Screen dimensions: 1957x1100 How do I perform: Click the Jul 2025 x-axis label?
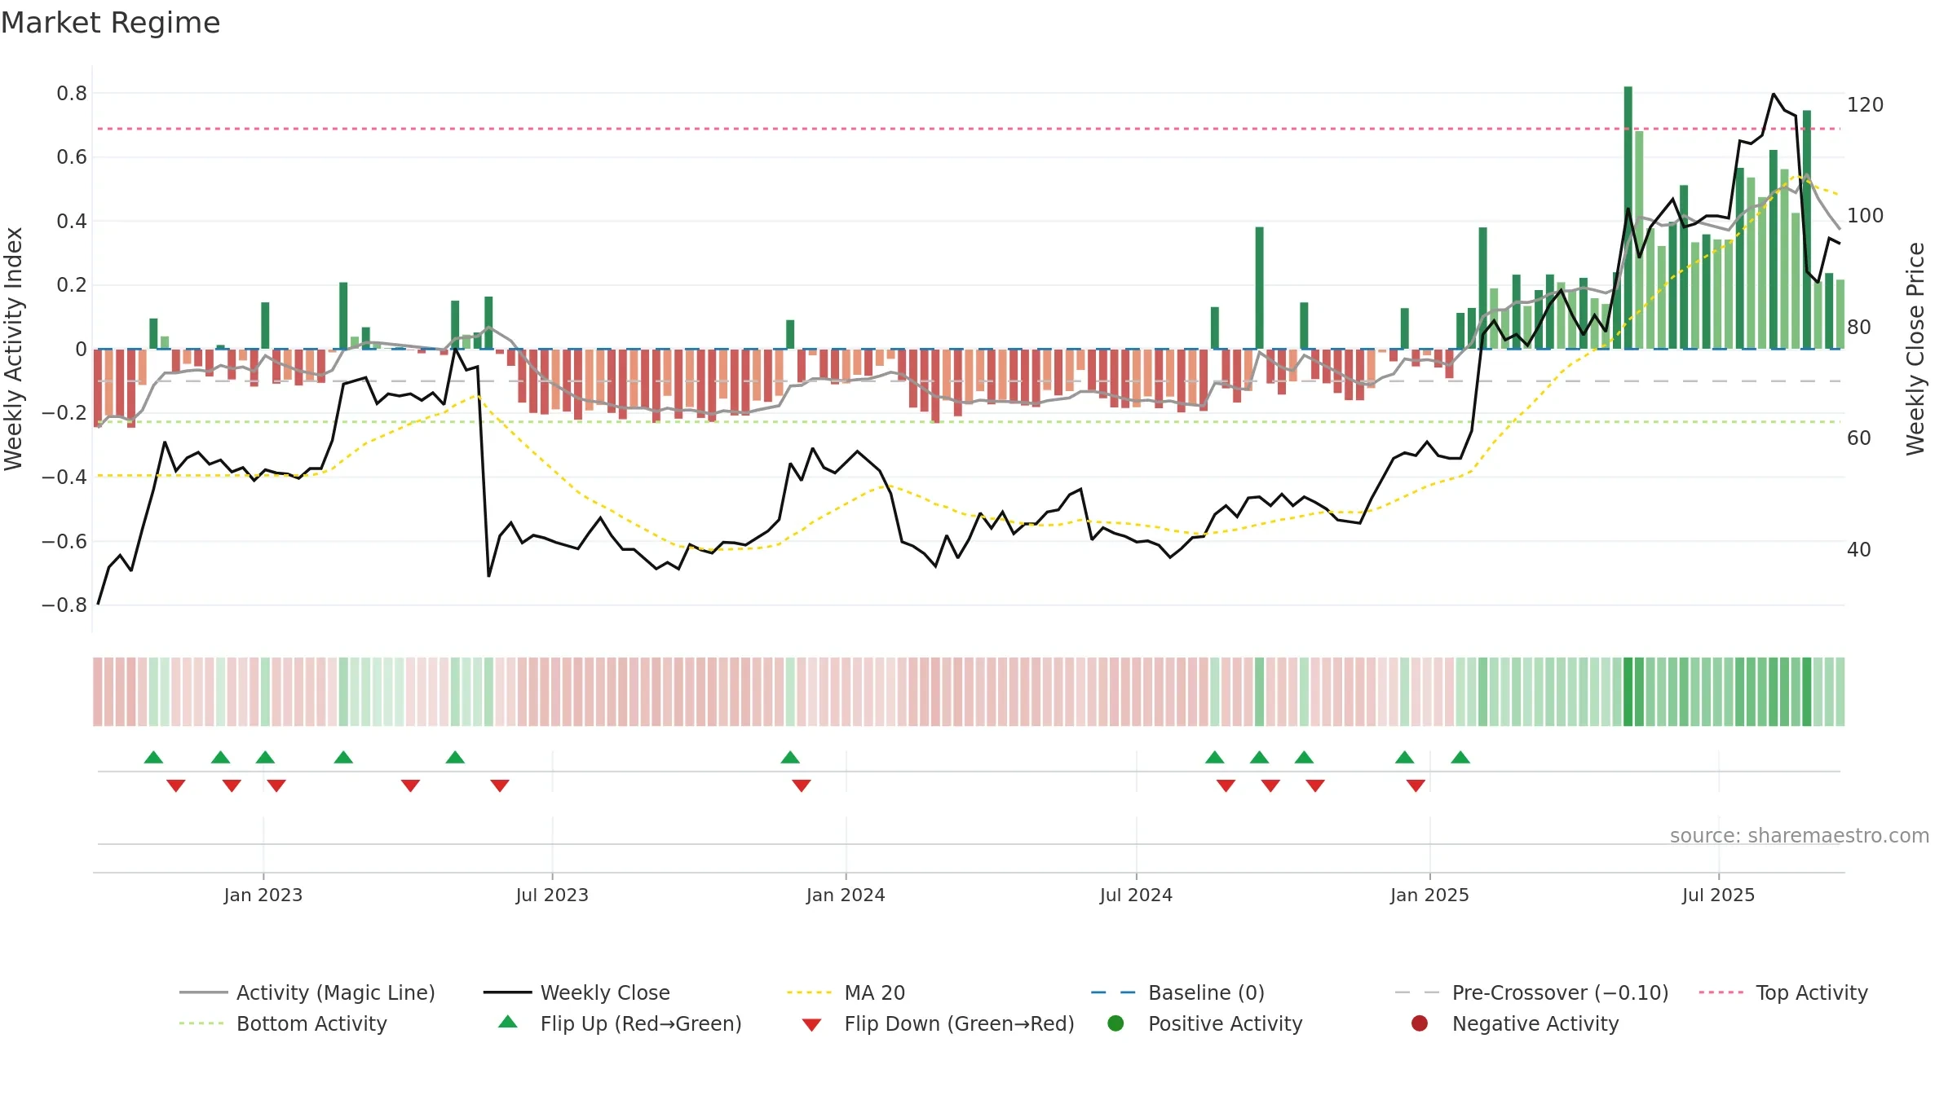[1718, 895]
